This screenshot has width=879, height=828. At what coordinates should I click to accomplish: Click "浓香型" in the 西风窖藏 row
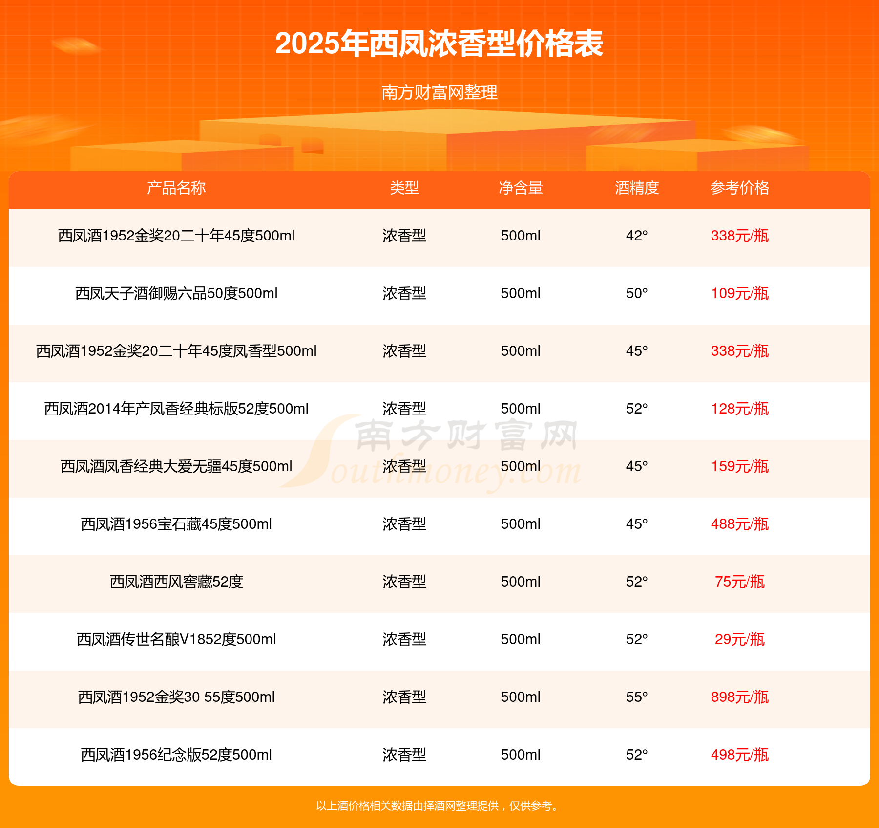(404, 582)
